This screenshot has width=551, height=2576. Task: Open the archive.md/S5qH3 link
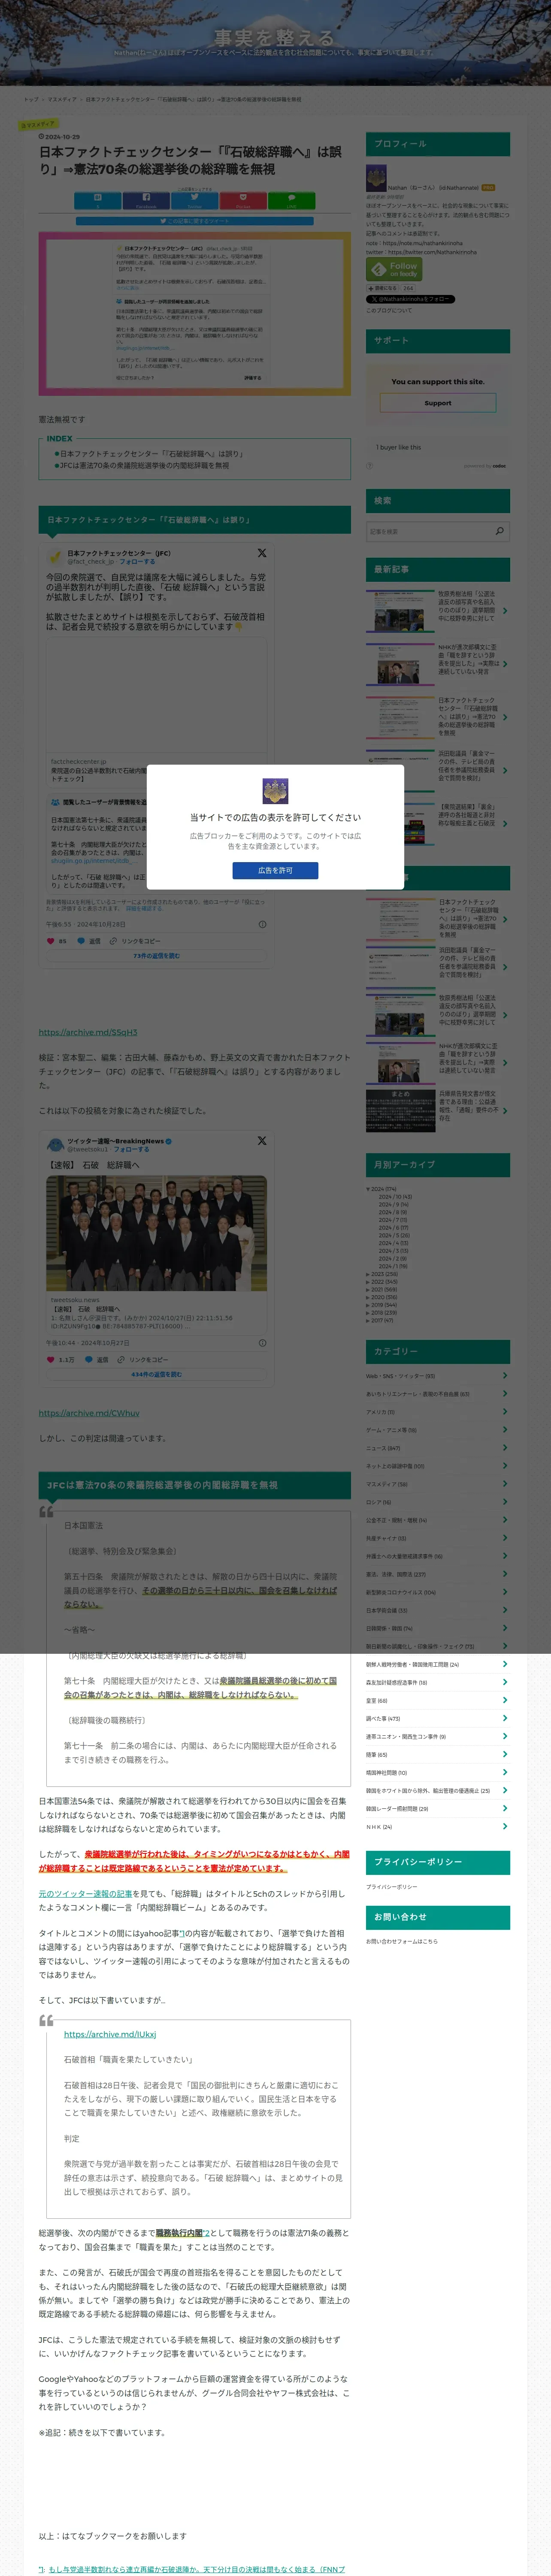pos(88,1032)
